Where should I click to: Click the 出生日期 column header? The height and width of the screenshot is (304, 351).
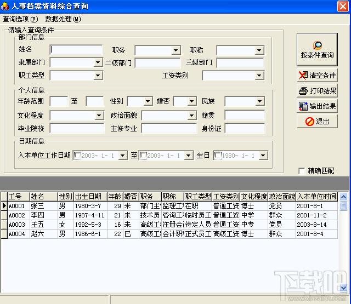pos(90,197)
